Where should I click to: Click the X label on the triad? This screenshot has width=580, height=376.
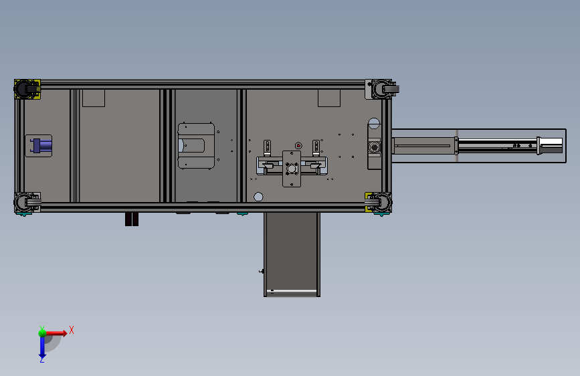72,330
